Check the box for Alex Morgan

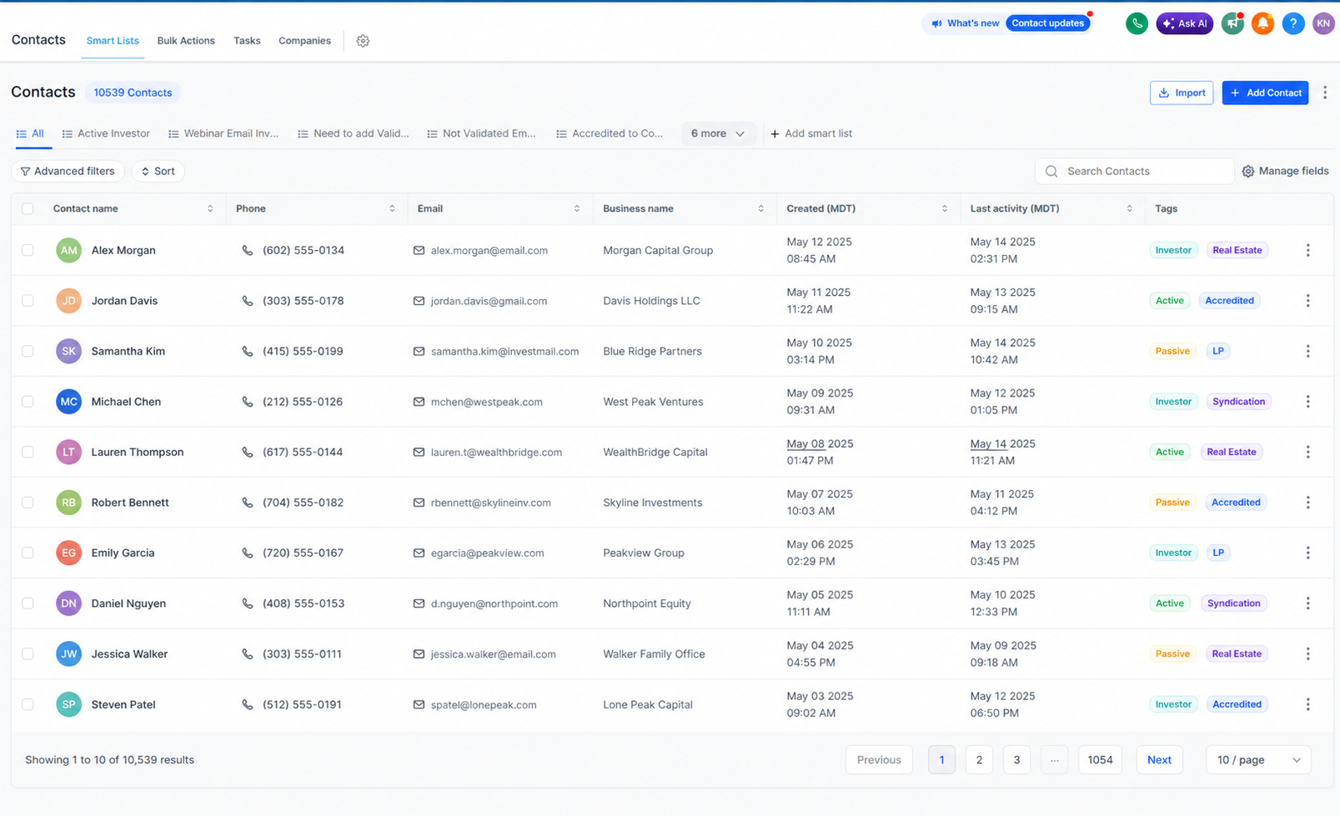(x=28, y=250)
